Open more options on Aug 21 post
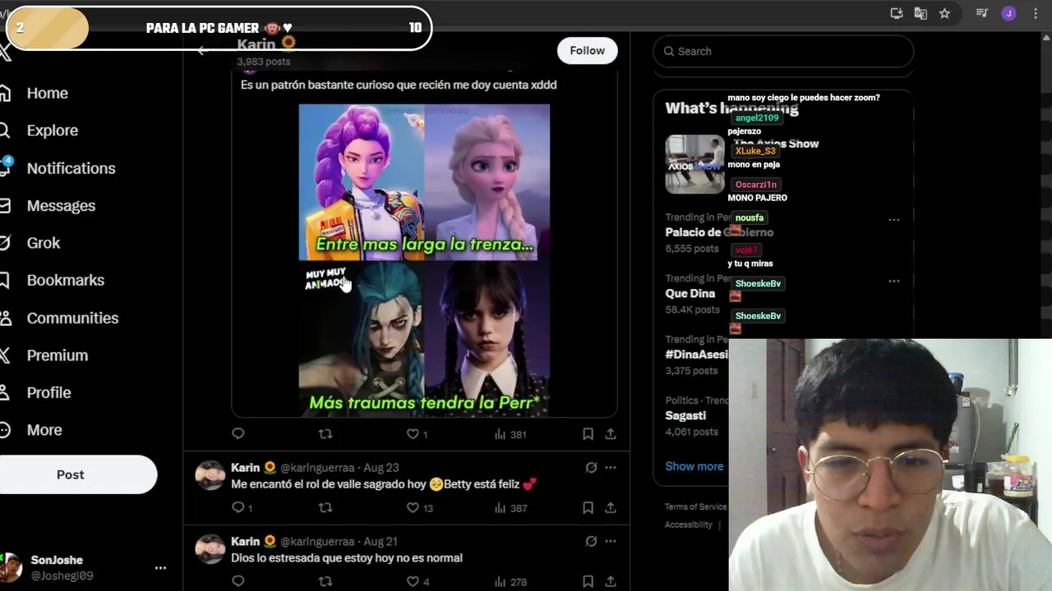 611,542
